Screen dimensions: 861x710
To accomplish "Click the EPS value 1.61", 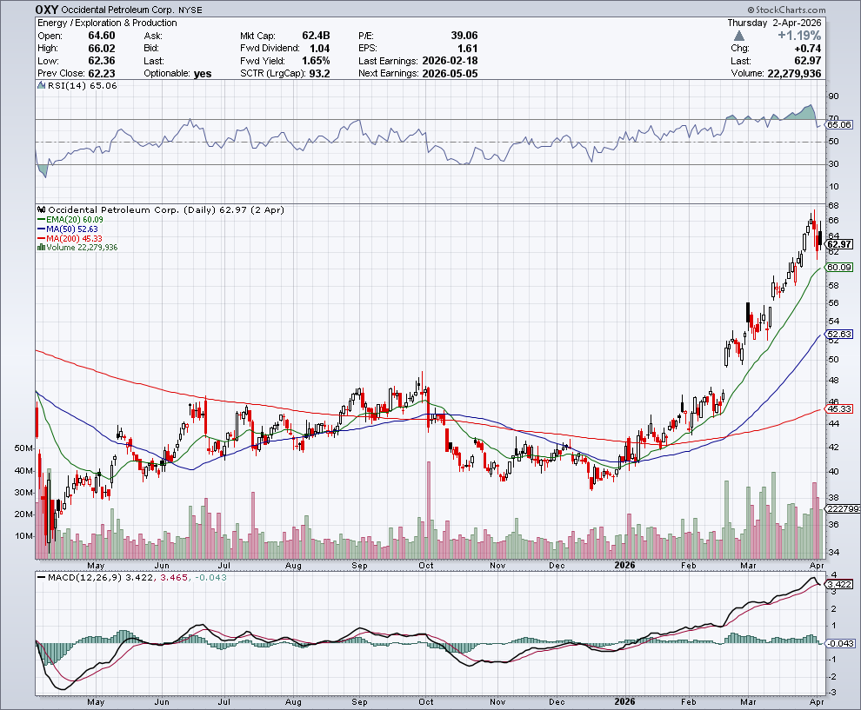I will point(468,49).
